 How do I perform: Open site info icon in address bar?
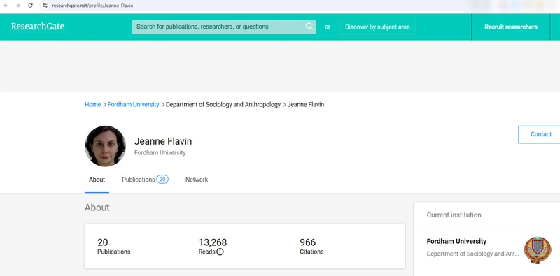[45, 6]
